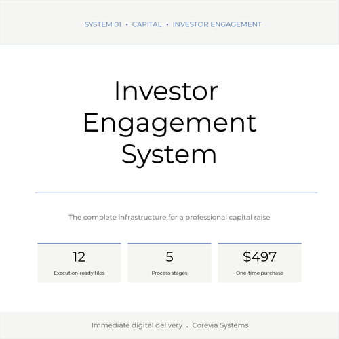Select the capital raise tagline text
This screenshot has width=339, height=339.
pos(169,218)
